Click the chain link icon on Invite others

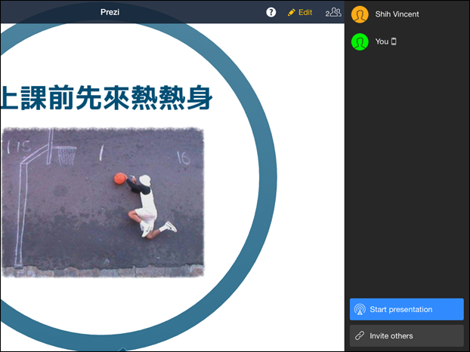tap(360, 336)
